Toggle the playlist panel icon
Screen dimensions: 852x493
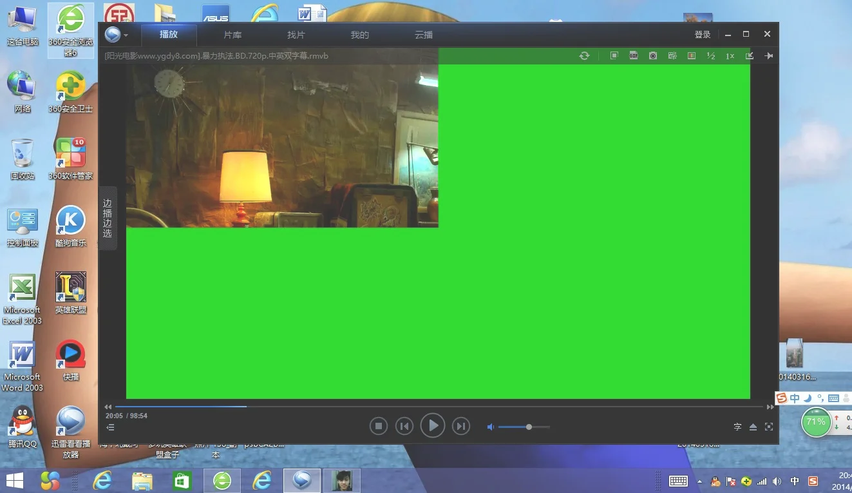coord(111,427)
